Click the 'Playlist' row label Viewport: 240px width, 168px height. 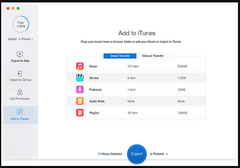tap(94, 113)
